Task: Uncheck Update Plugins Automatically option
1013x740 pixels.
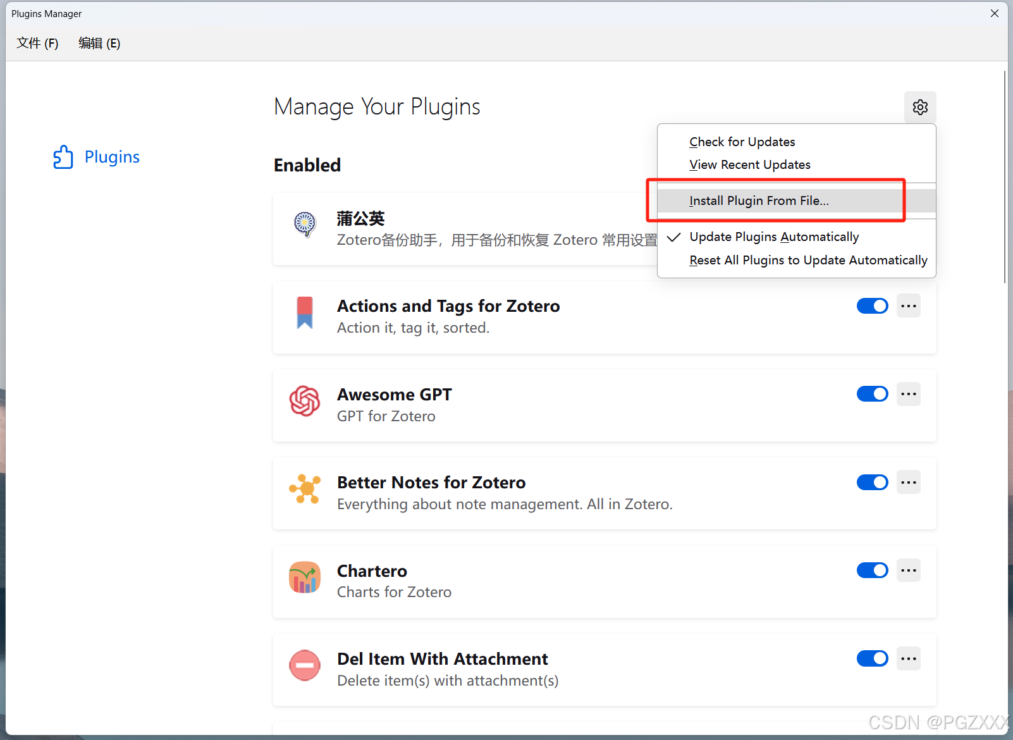Action: (x=797, y=237)
